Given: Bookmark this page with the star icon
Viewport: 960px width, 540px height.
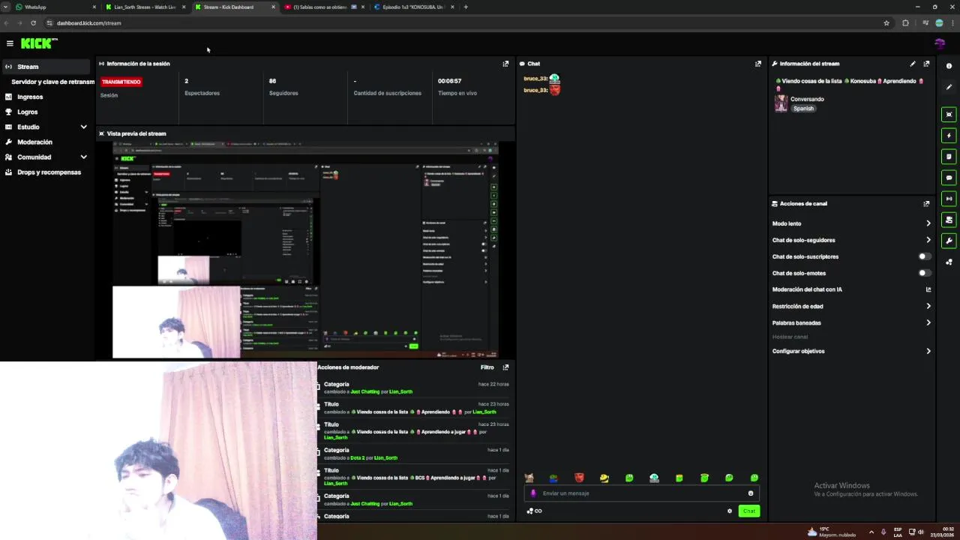Looking at the screenshot, I should (886, 23).
